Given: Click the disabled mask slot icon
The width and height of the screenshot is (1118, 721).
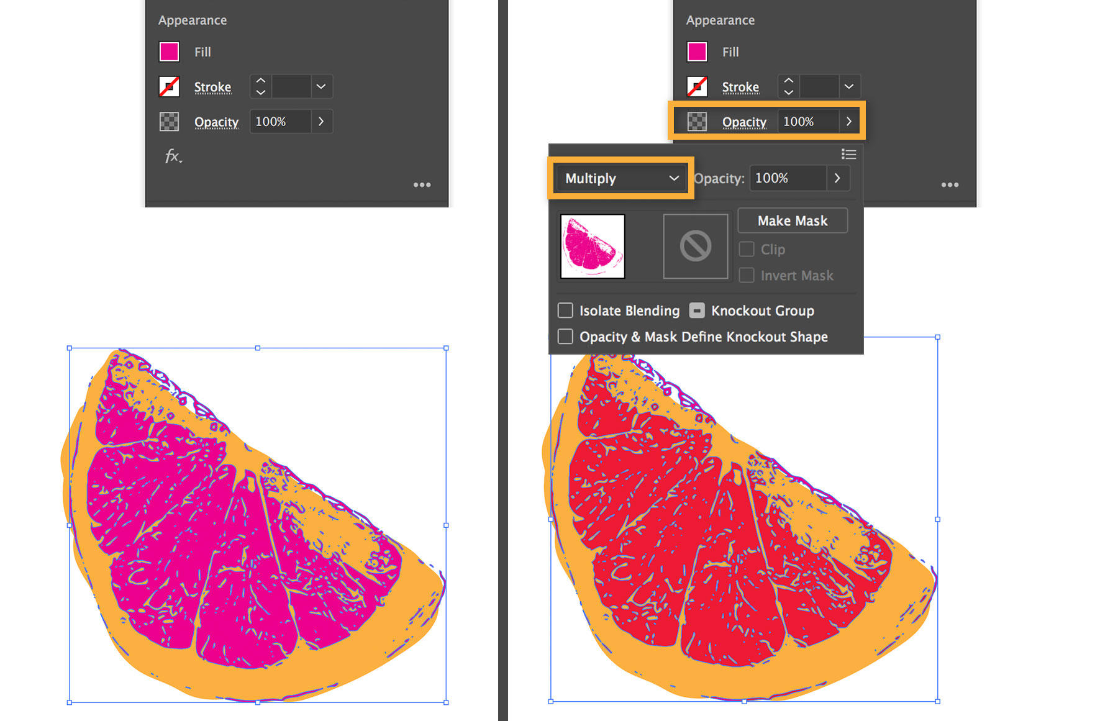Looking at the screenshot, I should pos(695,246).
